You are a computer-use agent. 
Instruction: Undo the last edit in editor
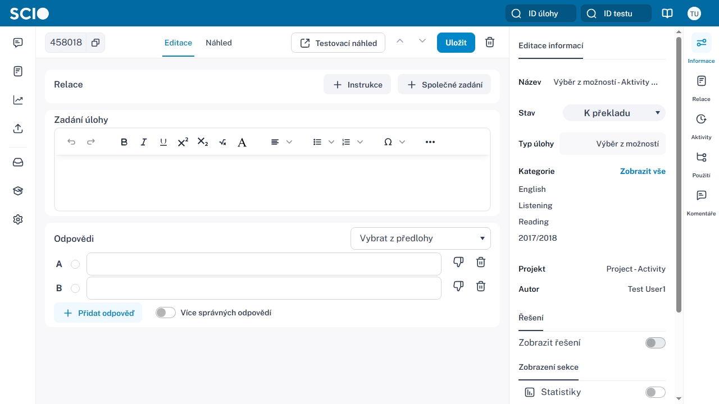pyautogui.click(x=71, y=142)
